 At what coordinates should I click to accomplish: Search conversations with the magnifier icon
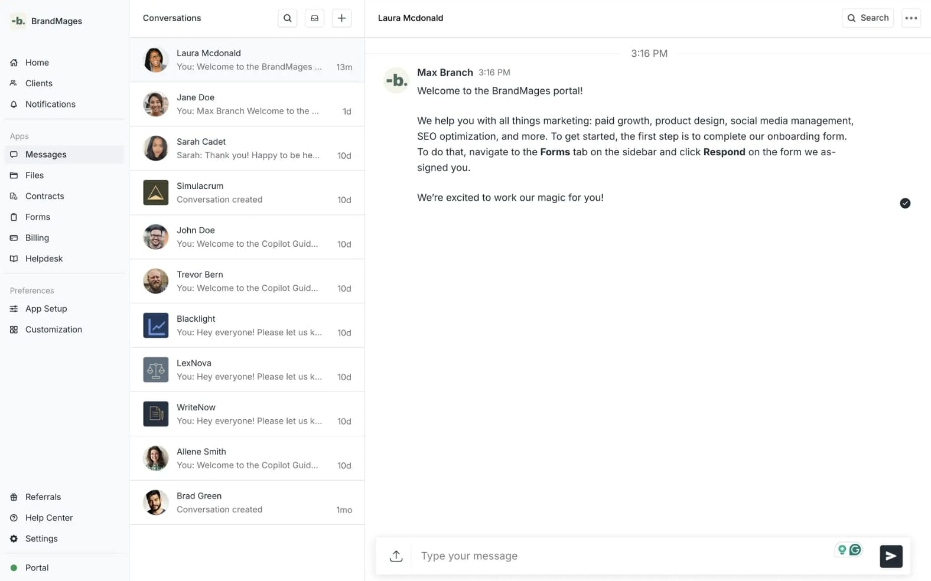coord(287,18)
